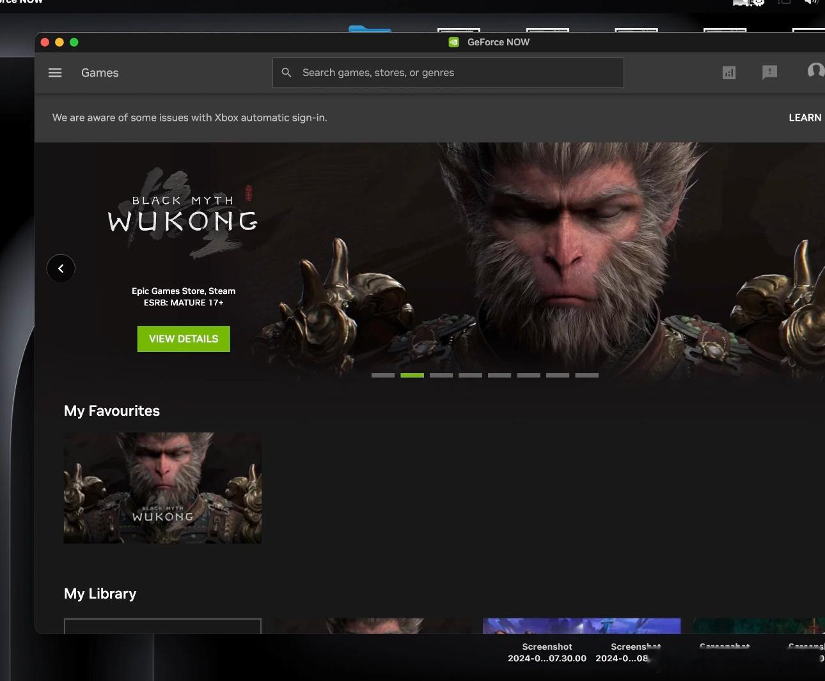Image resolution: width=825 pixels, height=681 pixels.
Task: Select the sixth carousel indicator
Action: (x=528, y=376)
